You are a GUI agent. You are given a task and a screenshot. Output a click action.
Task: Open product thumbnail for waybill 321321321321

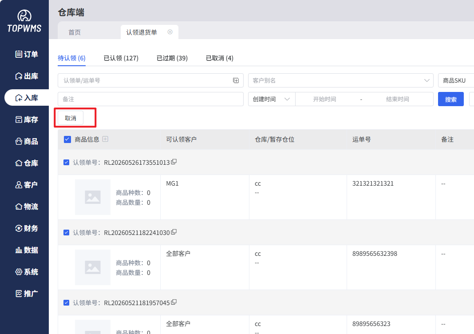pyautogui.click(x=92, y=197)
